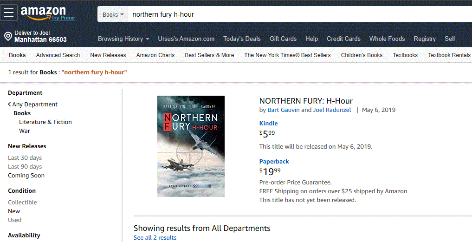The width and height of the screenshot is (472, 242).
Task: Open Textbooks
Action: [x=405, y=55]
